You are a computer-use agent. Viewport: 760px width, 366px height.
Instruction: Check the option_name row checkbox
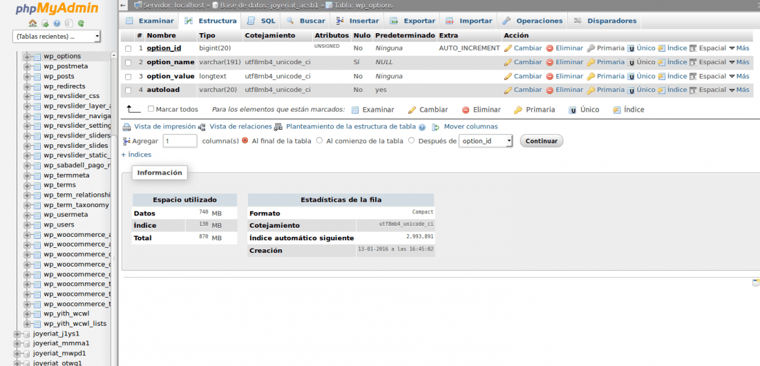point(129,63)
